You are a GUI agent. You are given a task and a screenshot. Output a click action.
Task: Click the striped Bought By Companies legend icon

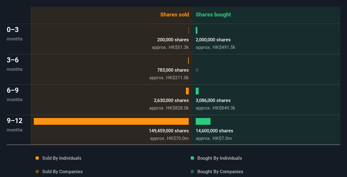192,172
